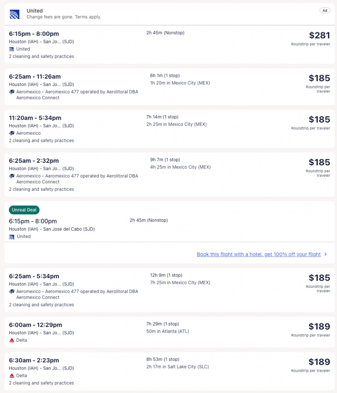Select the 7h 14m Aeromexico flight at $185
This screenshot has width=337, height=393.
point(319,119)
